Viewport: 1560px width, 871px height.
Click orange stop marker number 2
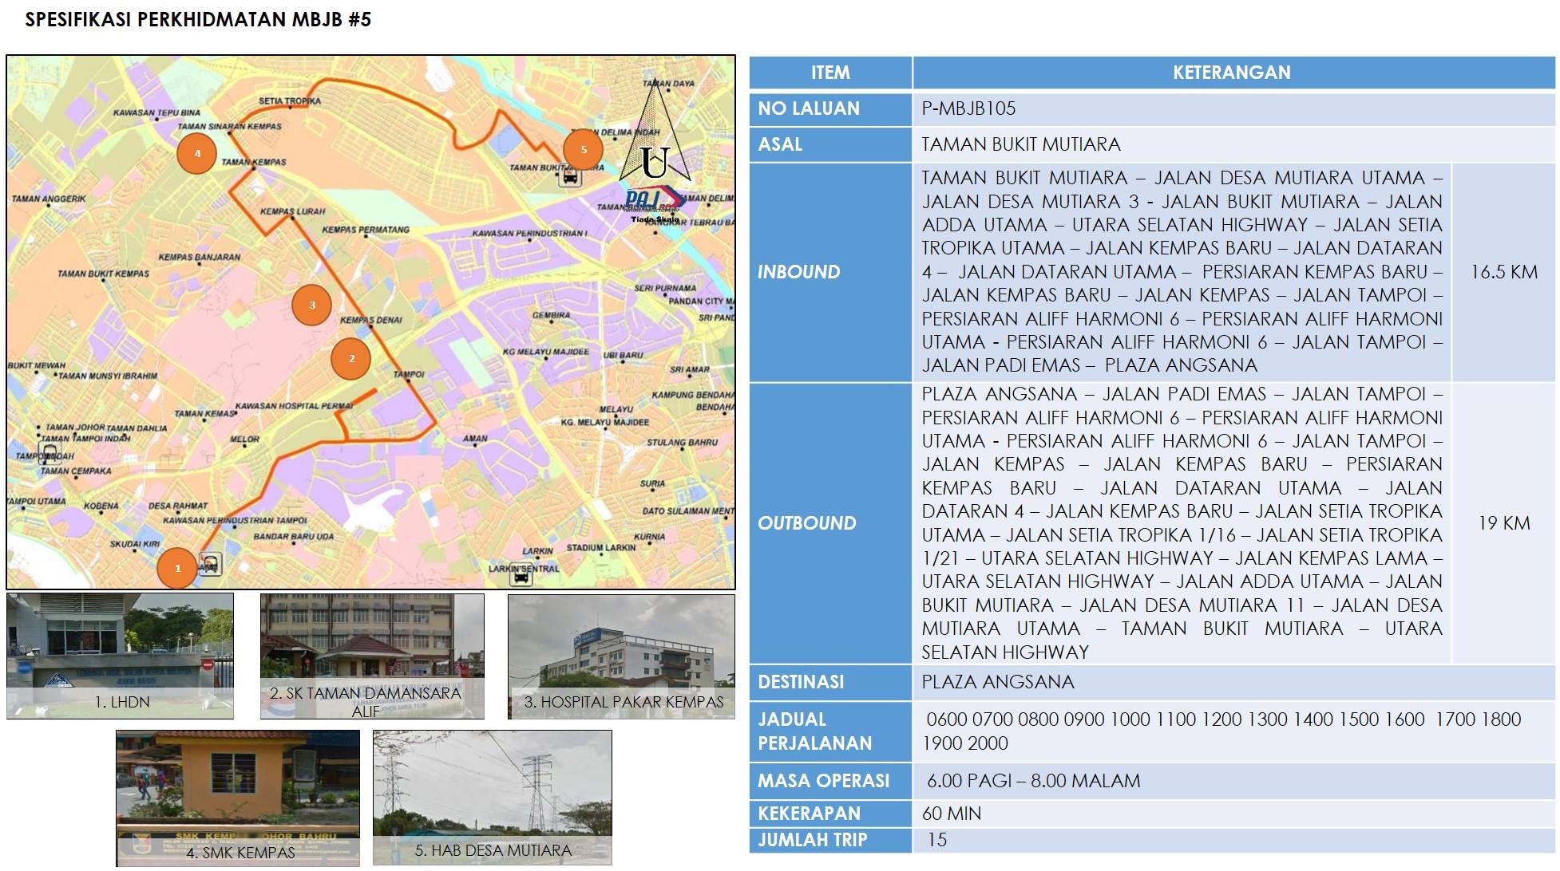pyautogui.click(x=351, y=358)
